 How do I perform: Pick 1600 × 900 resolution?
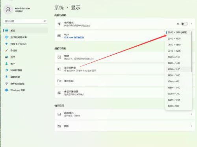coord(178,106)
